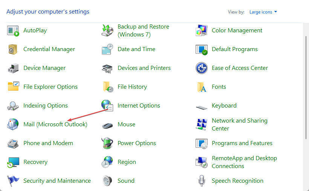Click the Programs and Features link
Image resolution: width=309 pixels, height=191 pixels.
242,143
